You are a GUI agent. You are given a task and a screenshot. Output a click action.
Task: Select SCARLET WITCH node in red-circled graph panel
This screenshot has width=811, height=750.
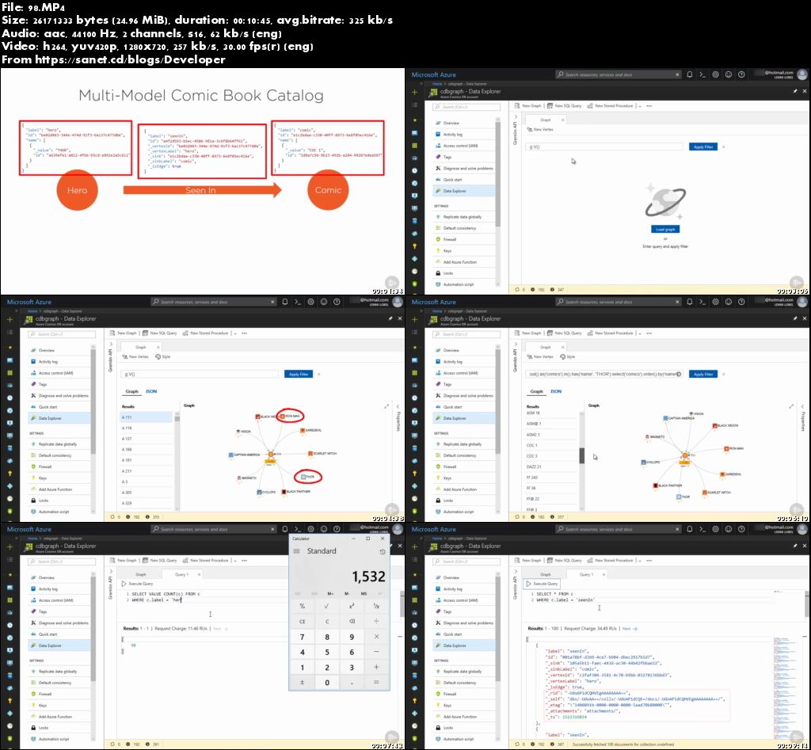point(322,454)
